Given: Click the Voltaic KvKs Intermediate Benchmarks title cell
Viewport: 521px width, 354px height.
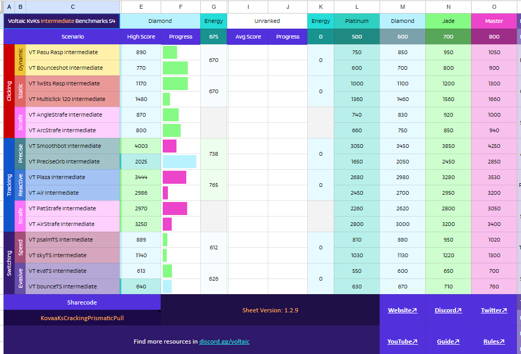Looking at the screenshot, I should tap(61, 21).
